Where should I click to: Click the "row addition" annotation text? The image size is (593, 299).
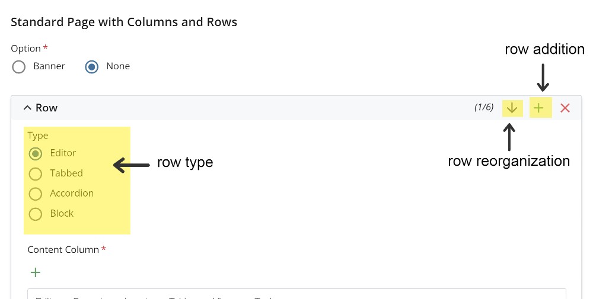pos(544,49)
